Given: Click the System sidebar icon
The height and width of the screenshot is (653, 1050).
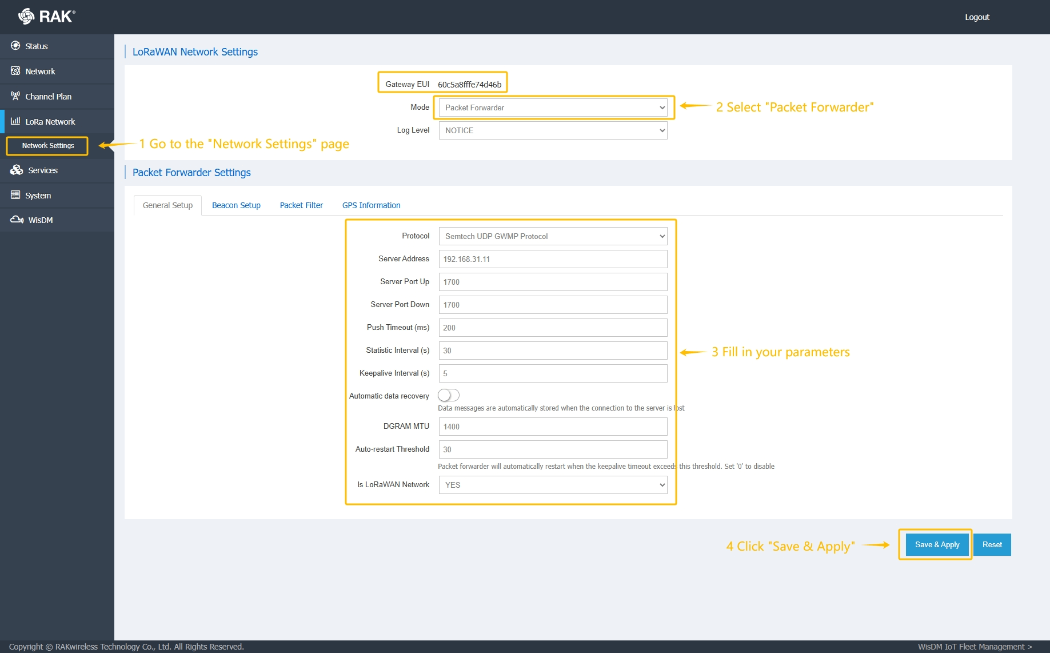Looking at the screenshot, I should (x=15, y=195).
